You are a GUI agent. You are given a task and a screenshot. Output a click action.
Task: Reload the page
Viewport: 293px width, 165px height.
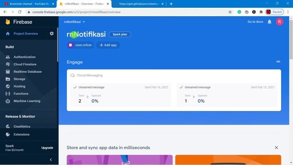[20, 12]
